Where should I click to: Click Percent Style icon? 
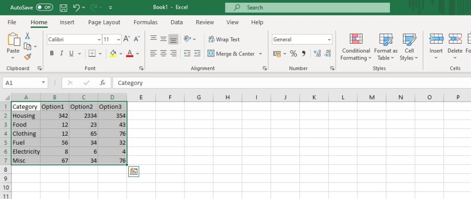[x=293, y=54]
